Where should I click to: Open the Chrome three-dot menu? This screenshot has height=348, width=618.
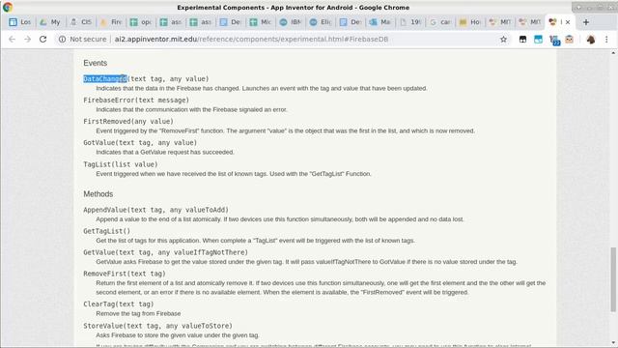click(x=606, y=39)
